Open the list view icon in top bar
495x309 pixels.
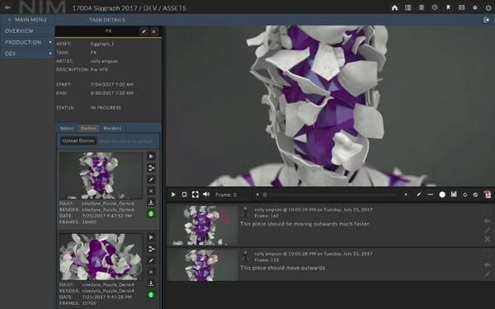tap(408, 7)
